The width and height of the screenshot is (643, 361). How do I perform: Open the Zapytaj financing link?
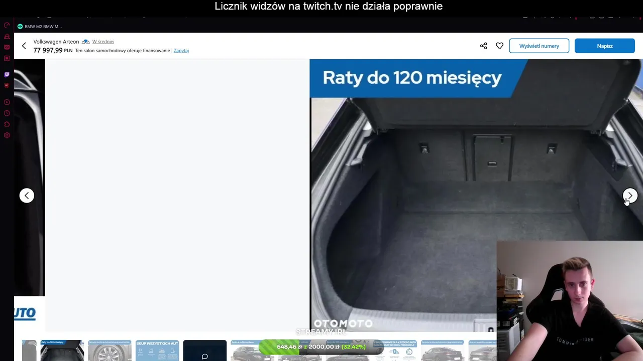pos(181,51)
